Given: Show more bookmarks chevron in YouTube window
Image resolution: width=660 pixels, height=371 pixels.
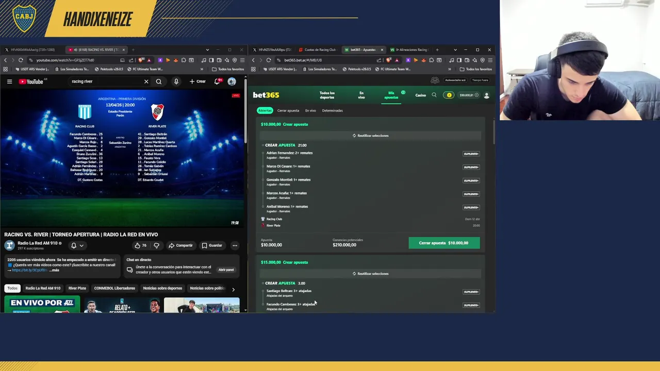Looking at the screenshot, I should (202, 69).
